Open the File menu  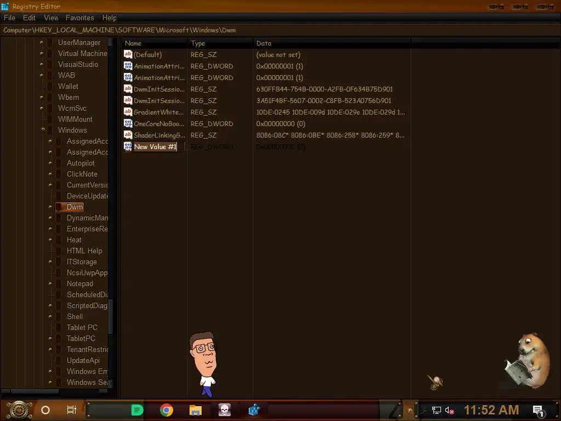point(9,18)
